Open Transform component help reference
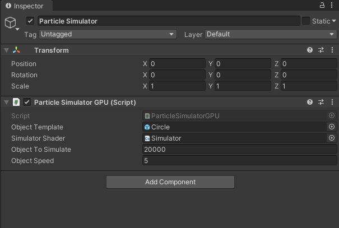 coord(310,50)
